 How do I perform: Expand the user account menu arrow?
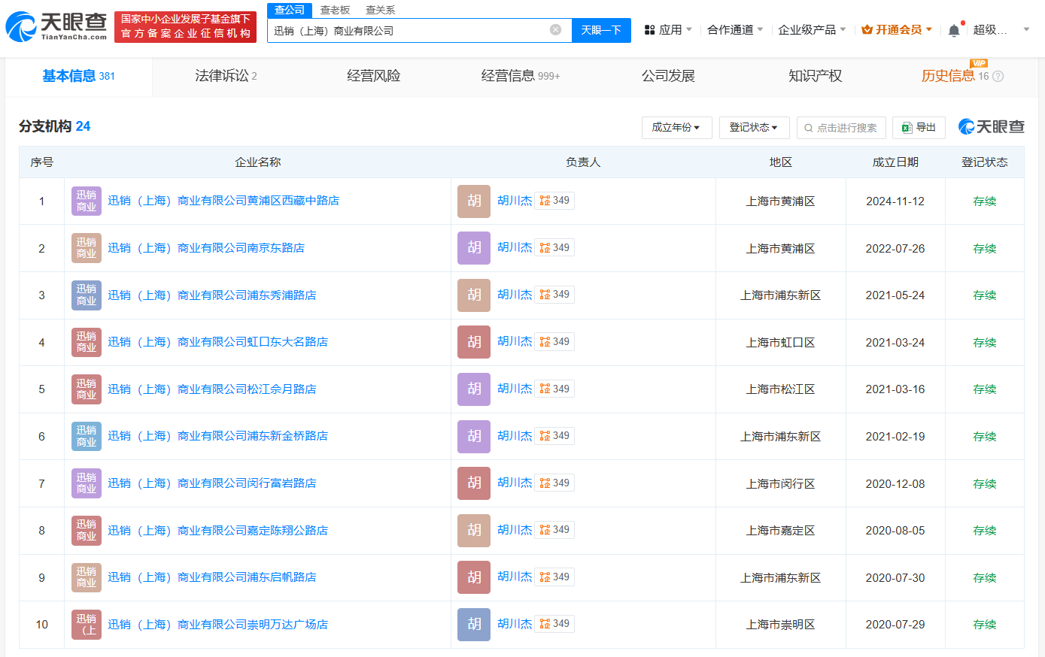click(x=1026, y=30)
